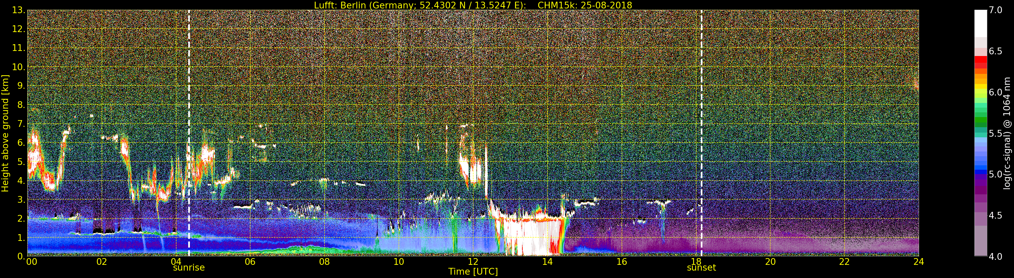Click the sunset dashed vertical line marker
This screenshot has height=278, width=1014.
(701, 133)
